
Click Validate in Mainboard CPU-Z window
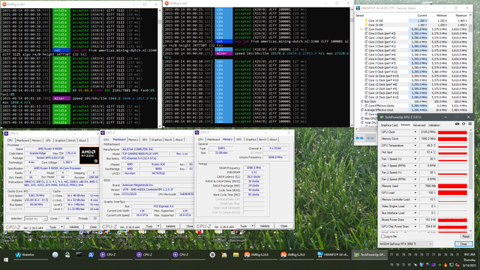coord(170,226)
